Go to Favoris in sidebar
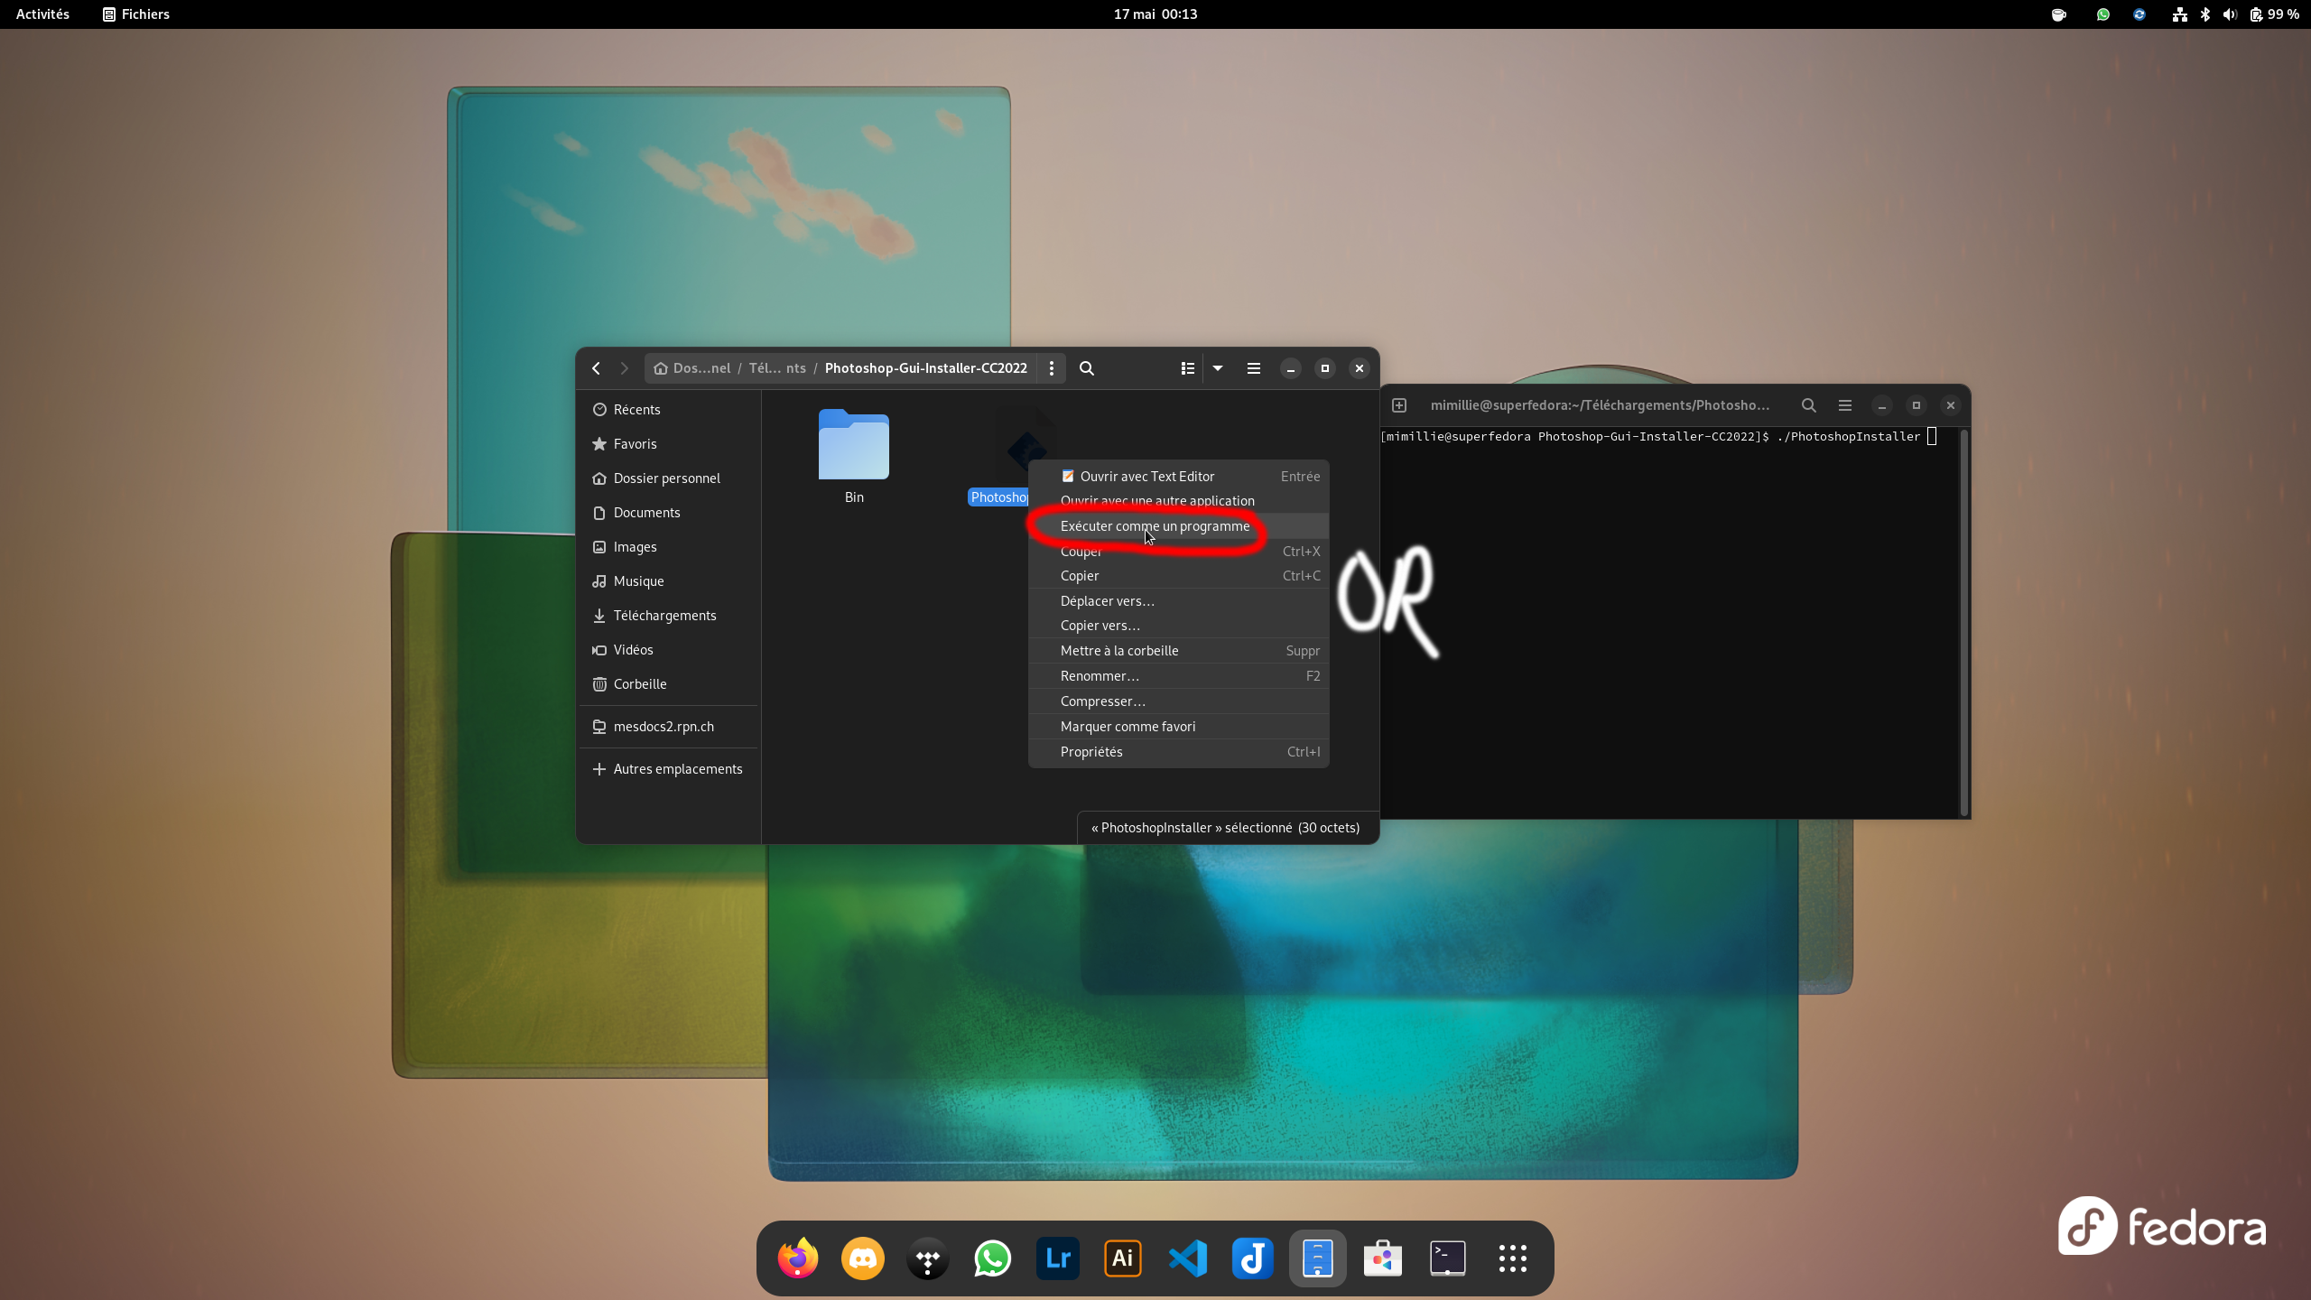 [669, 444]
